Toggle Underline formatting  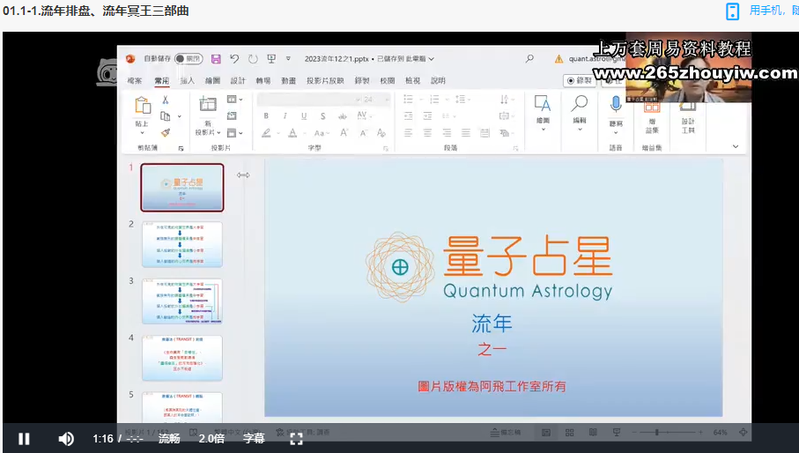tap(304, 116)
